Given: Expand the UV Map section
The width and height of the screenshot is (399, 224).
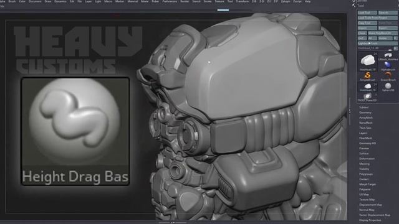Looking at the screenshot, I should click(x=364, y=195).
